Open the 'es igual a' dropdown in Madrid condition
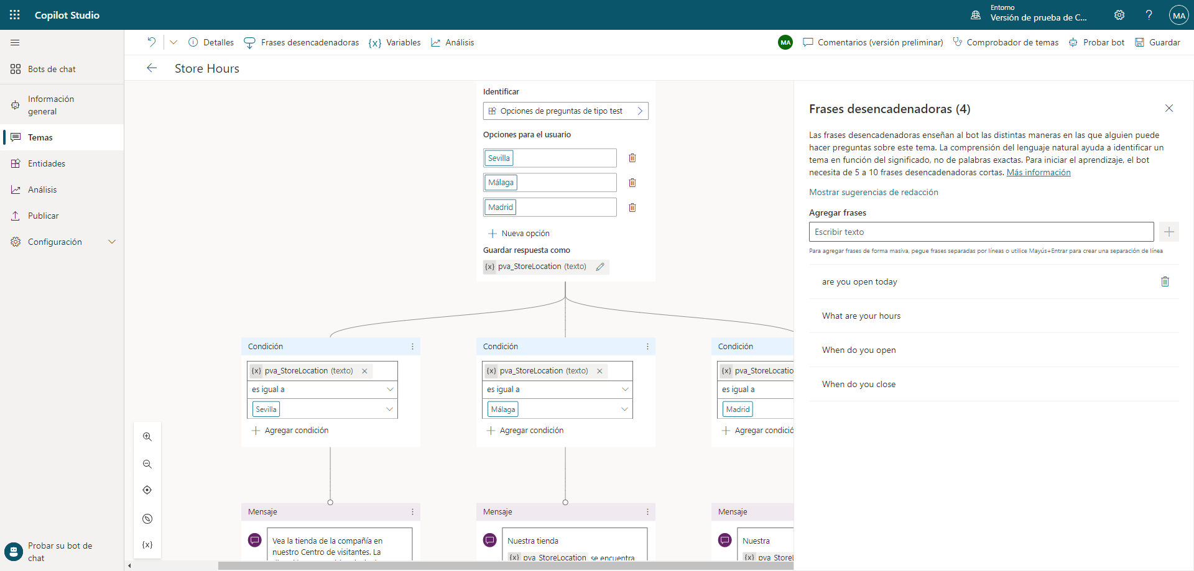The width and height of the screenshot is (1194, 571). 756,390
